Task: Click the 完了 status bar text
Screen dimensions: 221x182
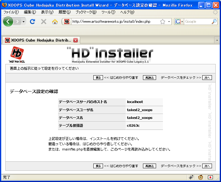Action: click(7, 177)
